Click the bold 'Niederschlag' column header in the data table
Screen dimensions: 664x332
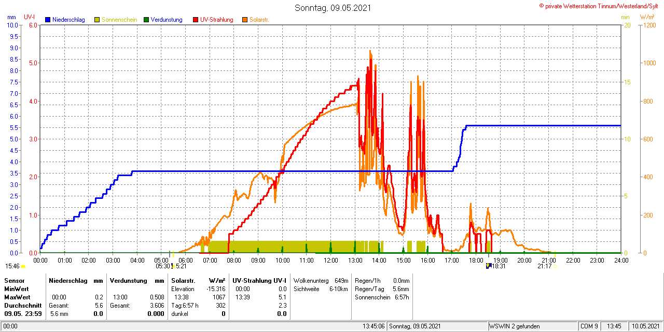click(69, 281)
